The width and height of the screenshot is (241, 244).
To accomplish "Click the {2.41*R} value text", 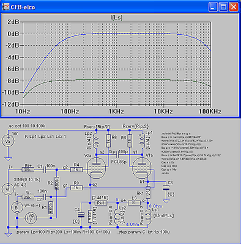I will (100, 198).
